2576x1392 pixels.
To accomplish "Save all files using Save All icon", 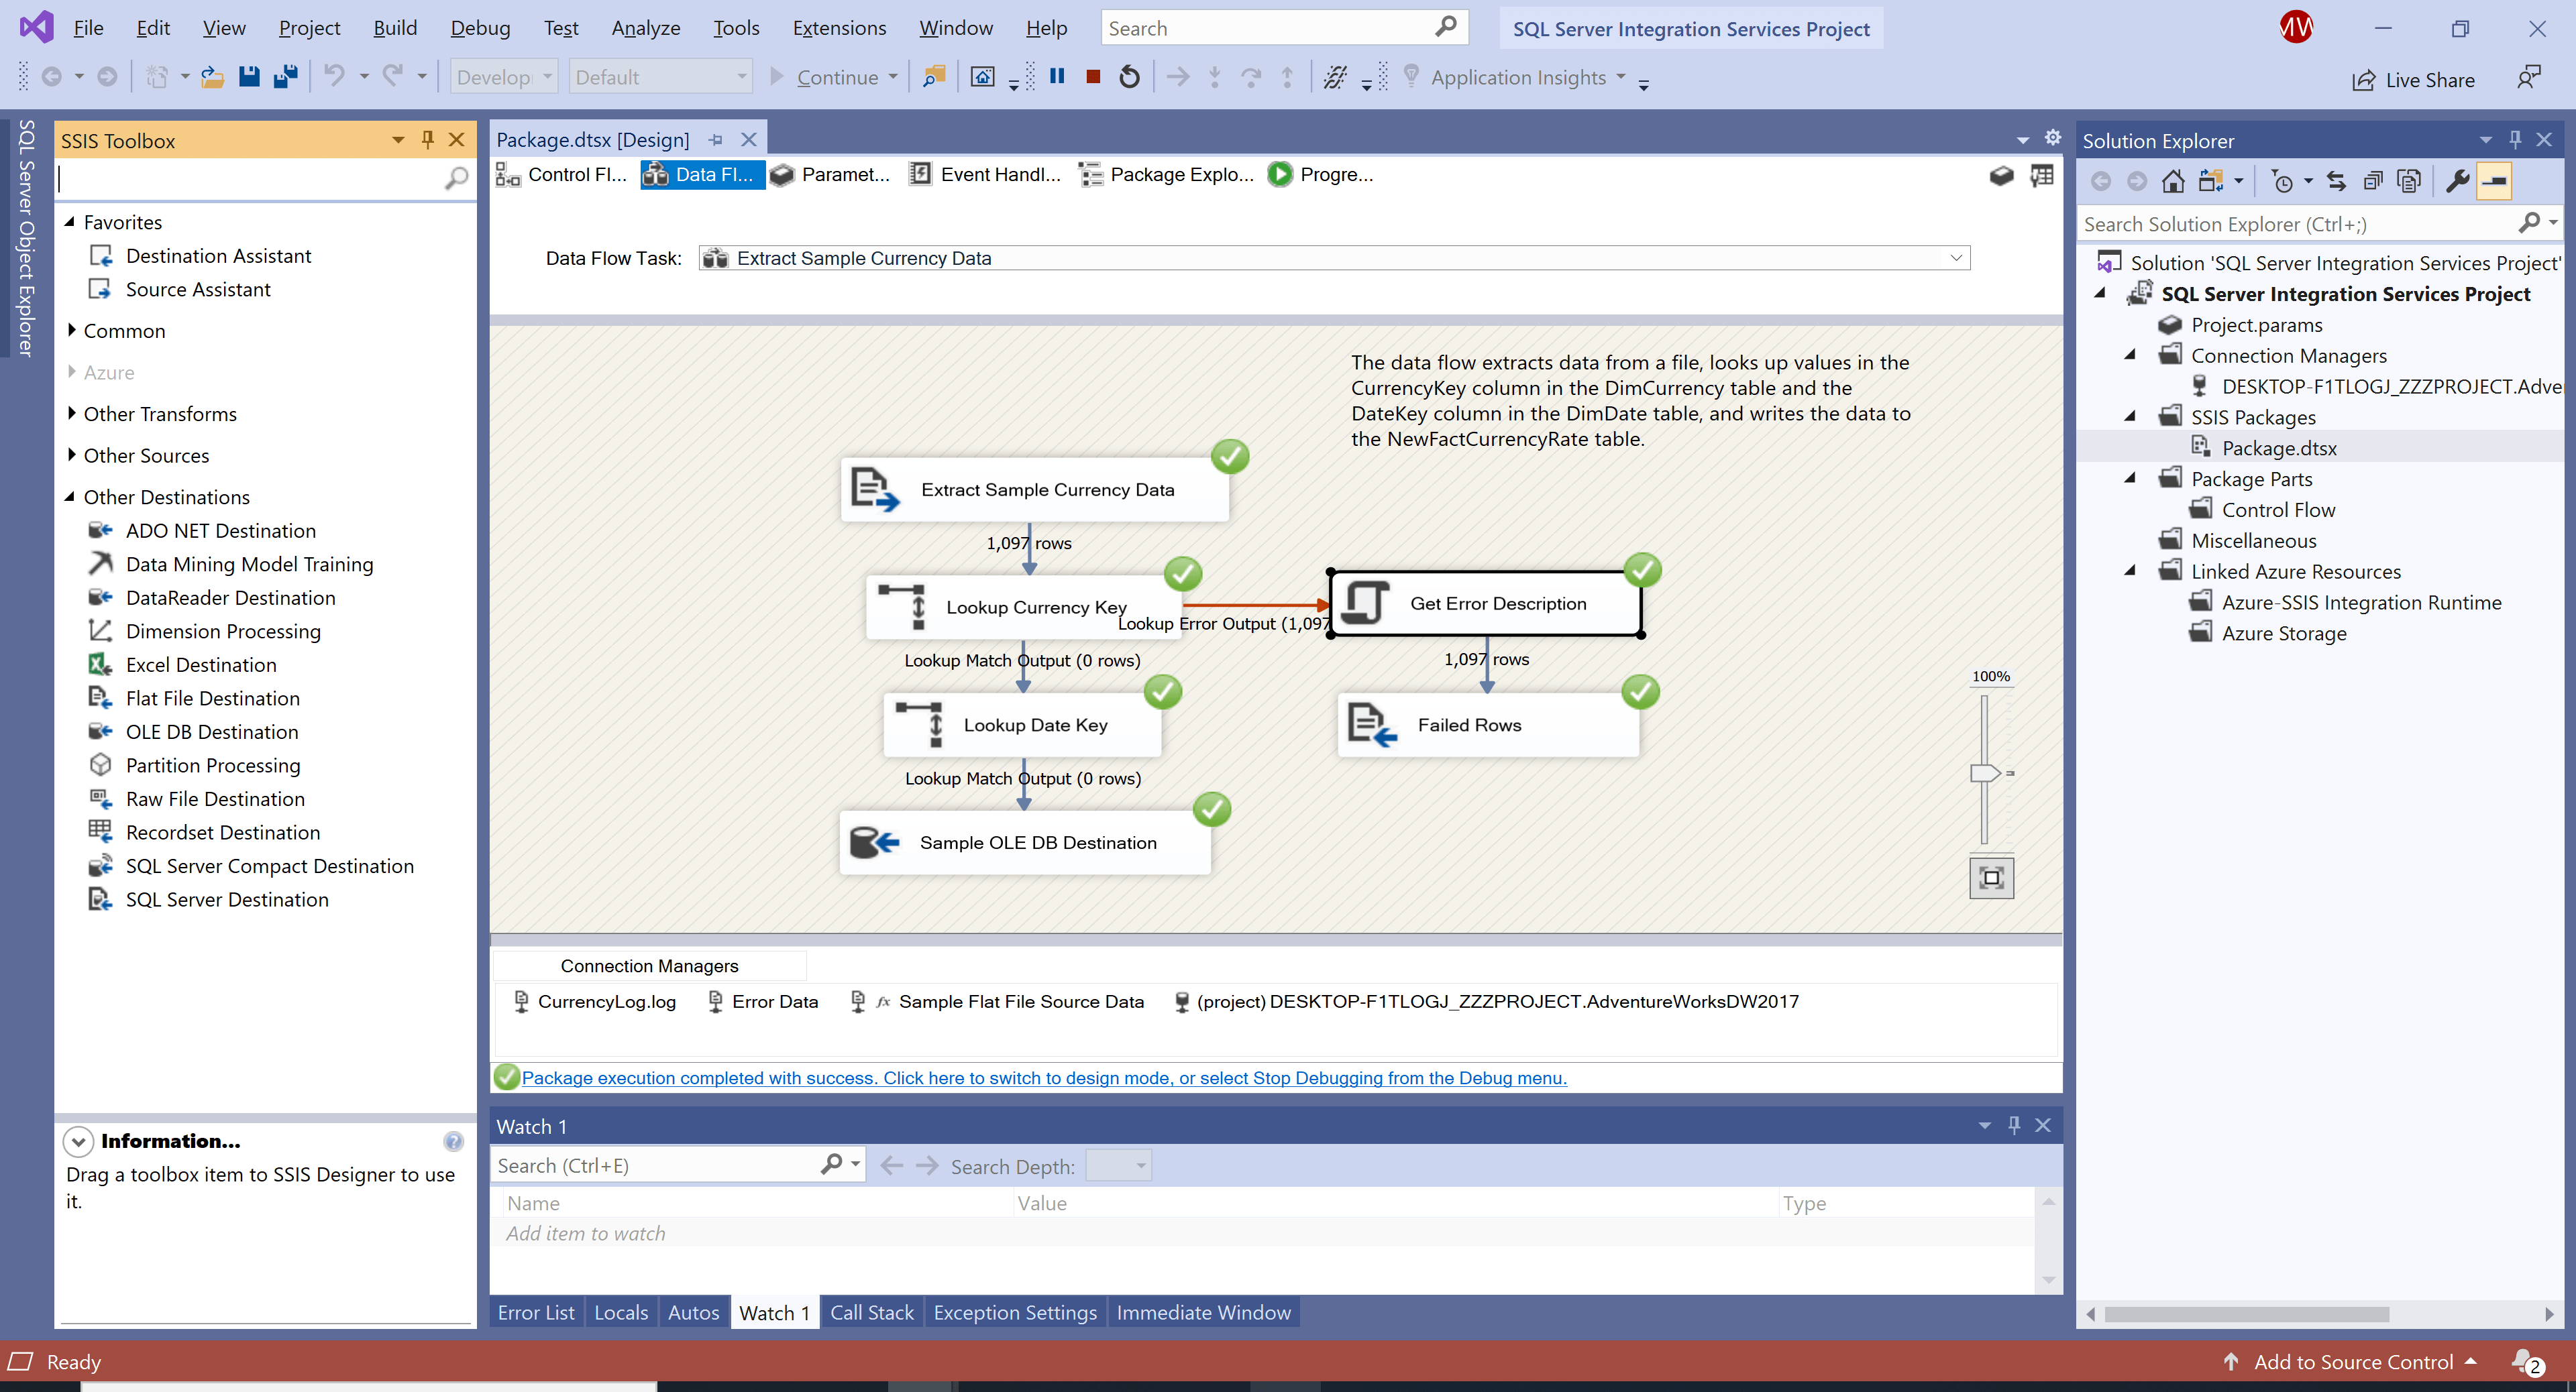I will [286, 76].
